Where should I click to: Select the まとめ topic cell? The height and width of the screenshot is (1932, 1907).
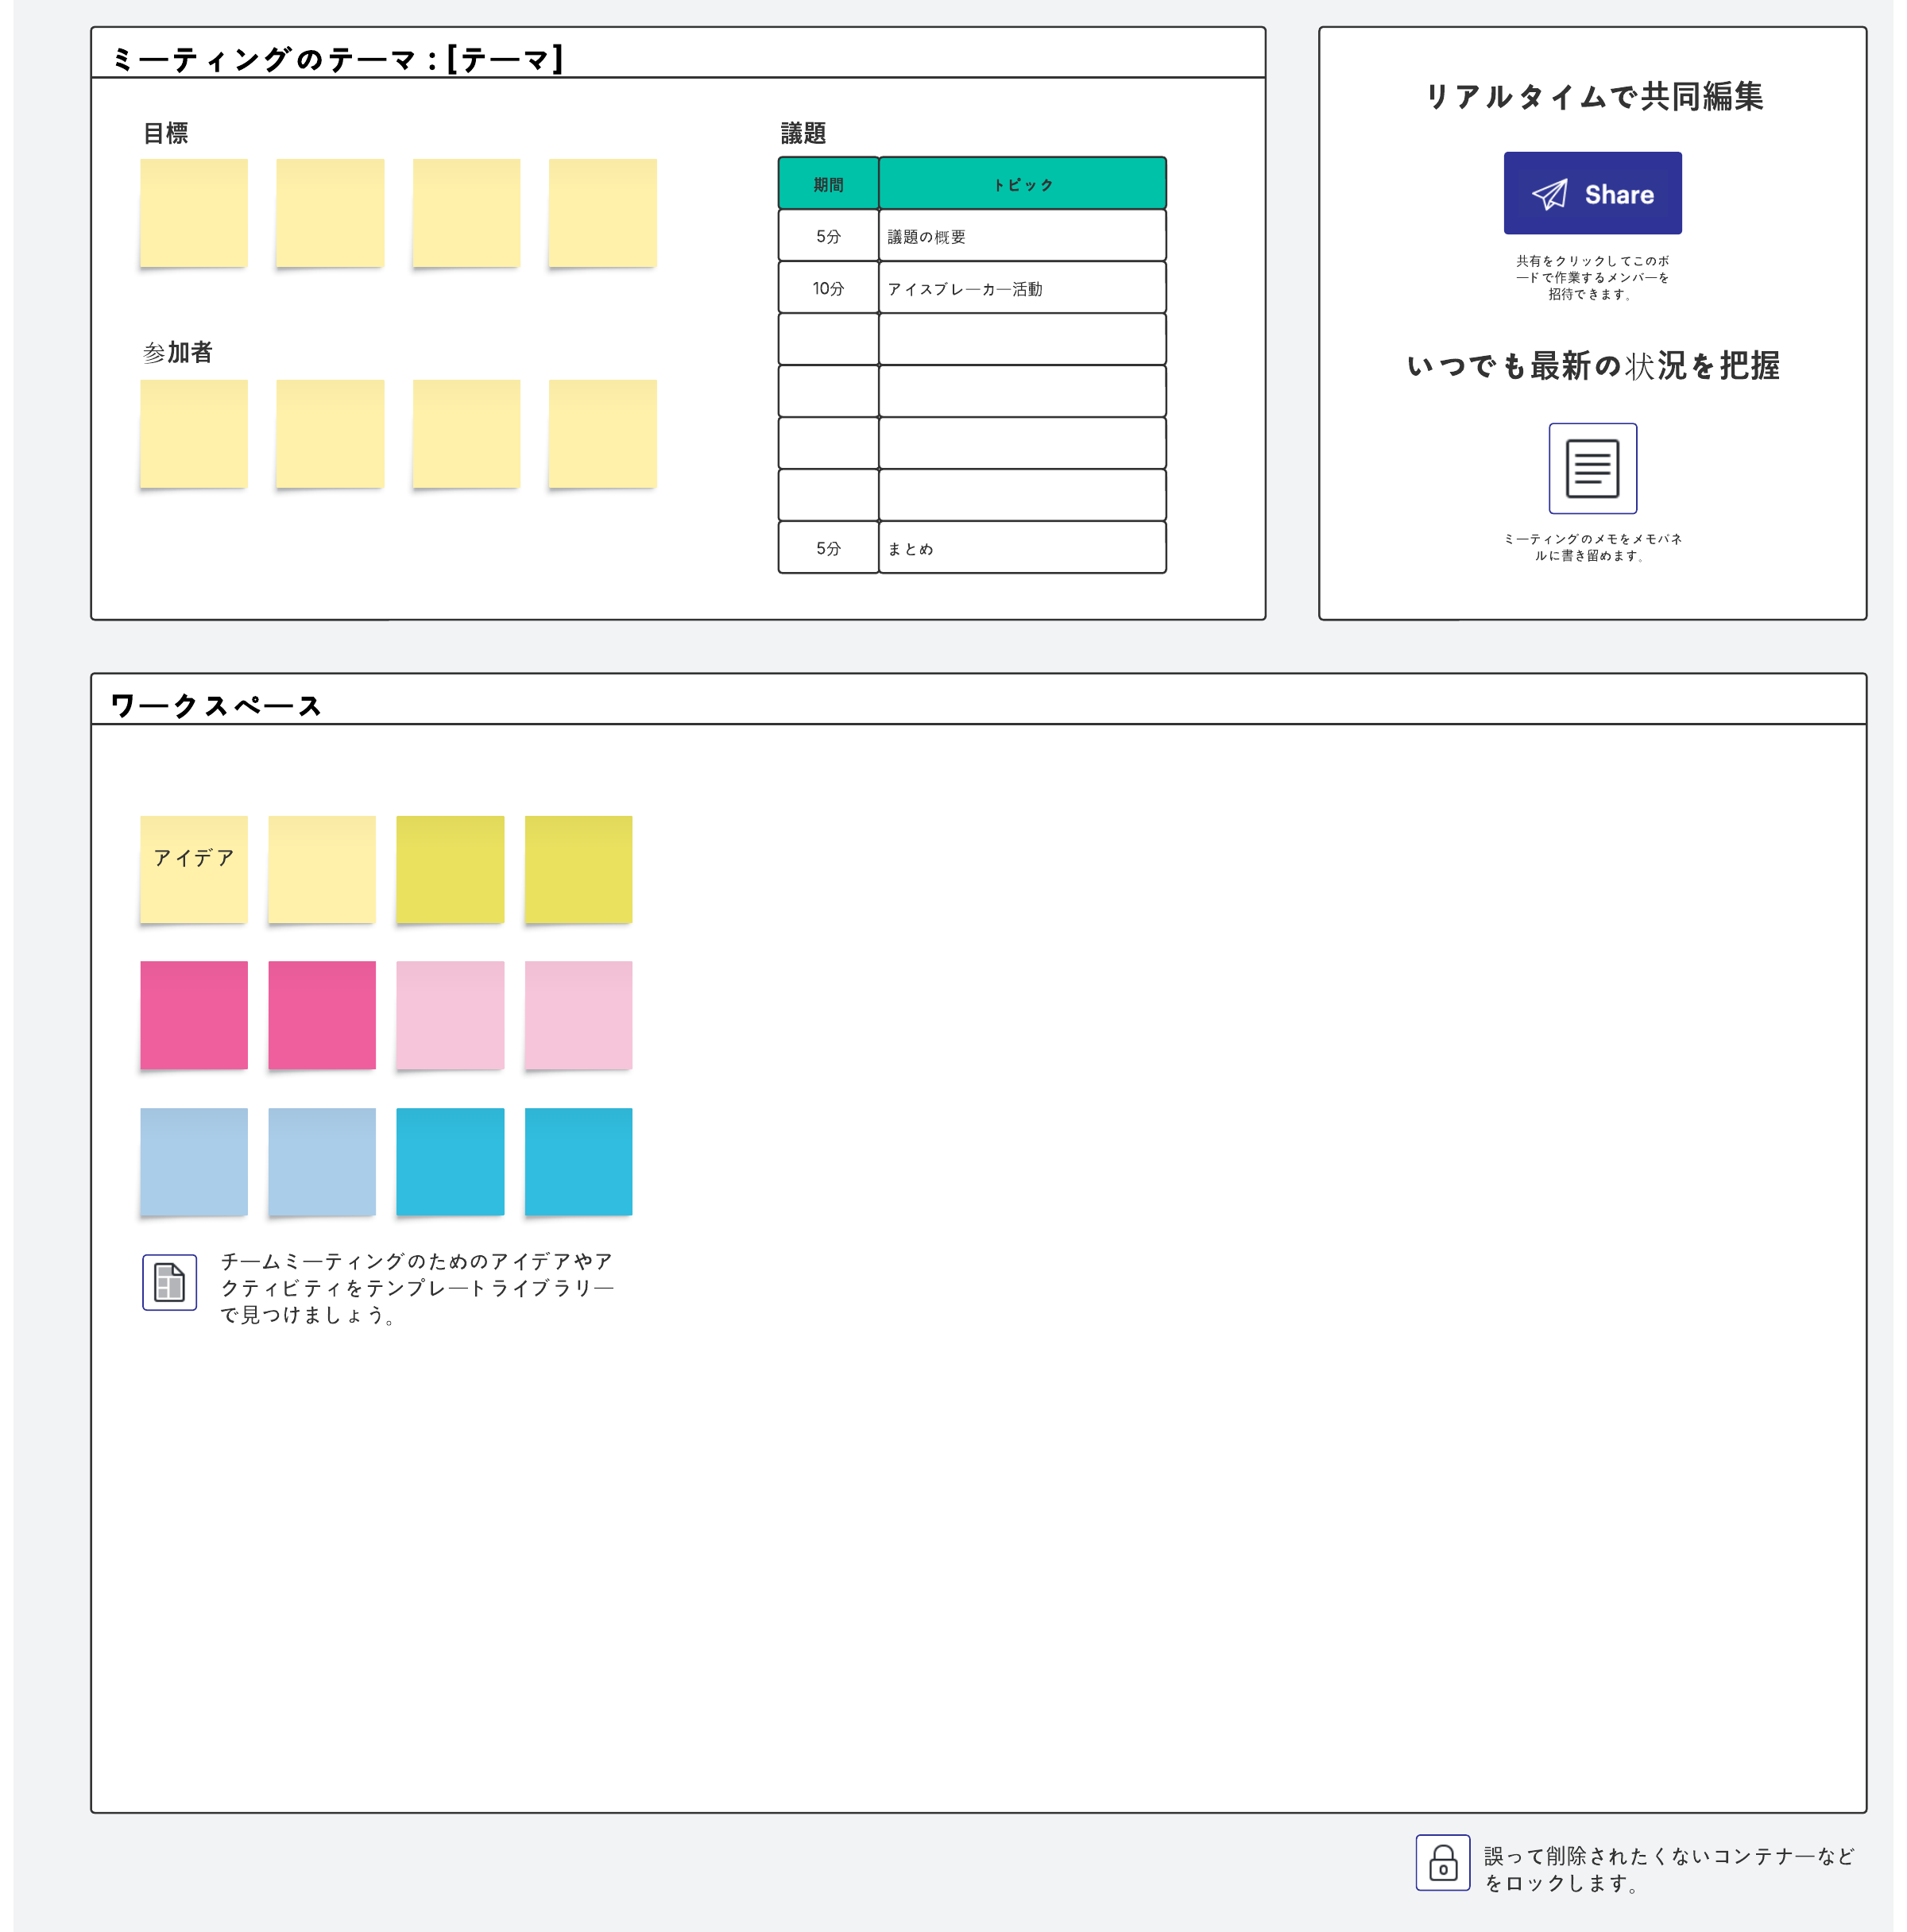[1021, 548]
